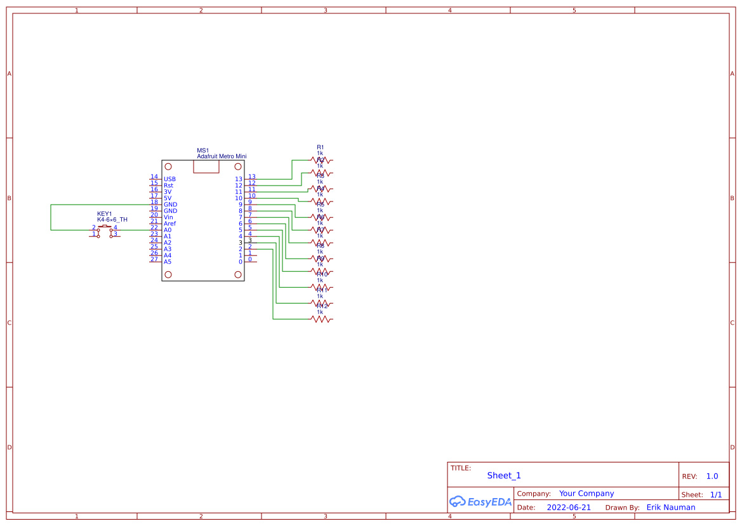Click the row B label on the left border
This screenshot has width=742, height=526.
(x=9, y=198)
